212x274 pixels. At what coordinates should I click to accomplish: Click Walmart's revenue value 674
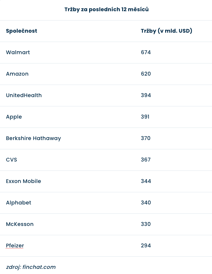146,53
